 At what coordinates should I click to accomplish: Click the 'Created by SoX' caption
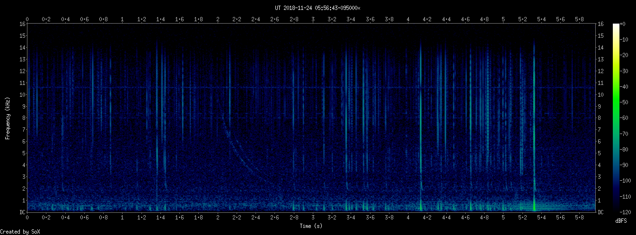pos(20,231)
